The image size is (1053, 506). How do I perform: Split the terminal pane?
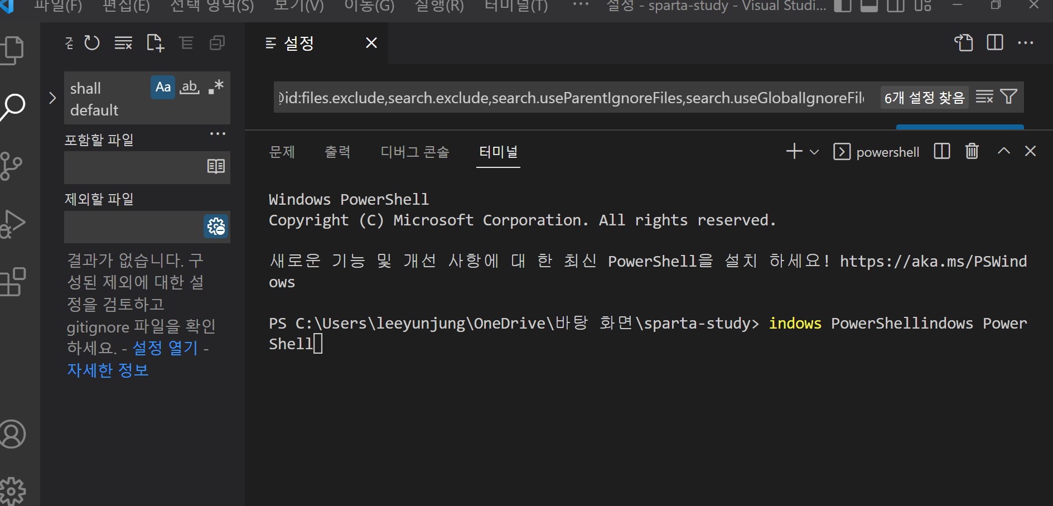942,151
